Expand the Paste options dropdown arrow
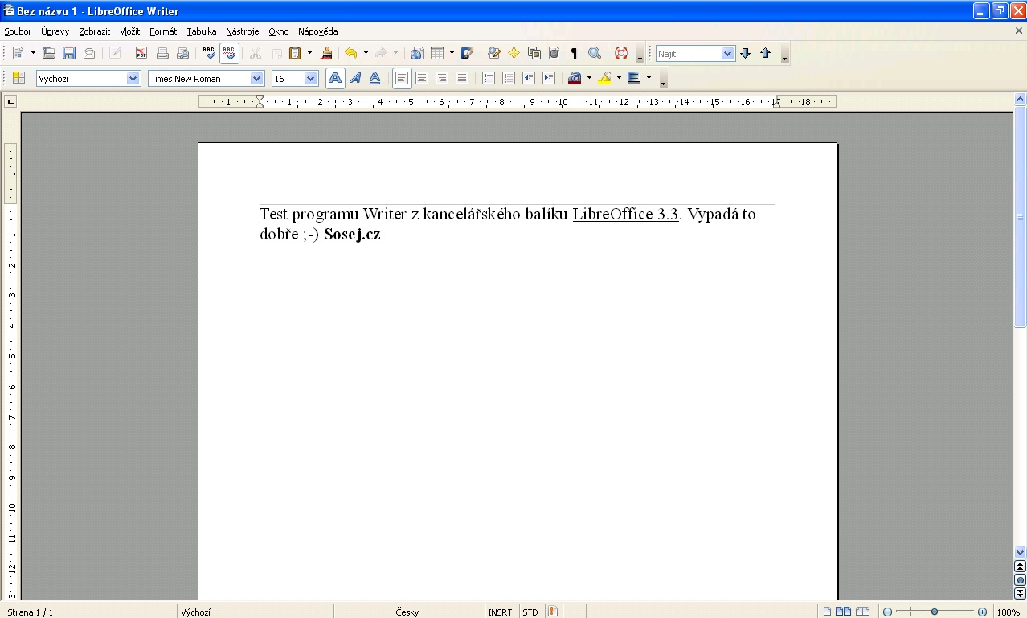 (x=309, y=54)
